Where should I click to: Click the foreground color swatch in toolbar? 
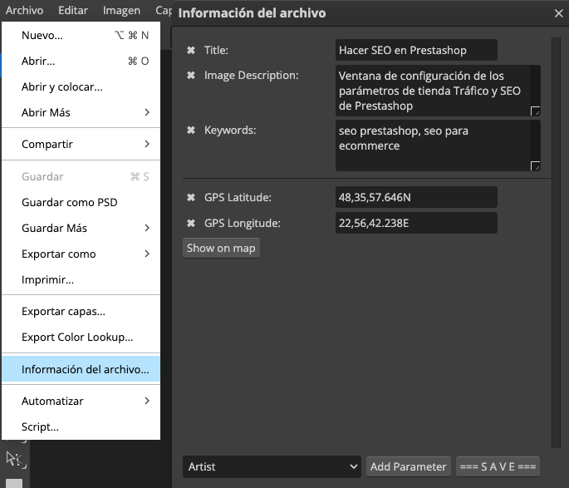14,483
